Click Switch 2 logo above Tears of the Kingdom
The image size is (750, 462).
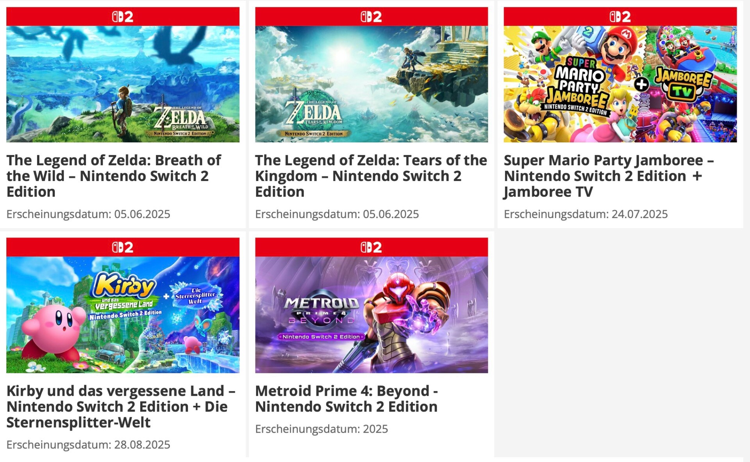tap(371, 17)
